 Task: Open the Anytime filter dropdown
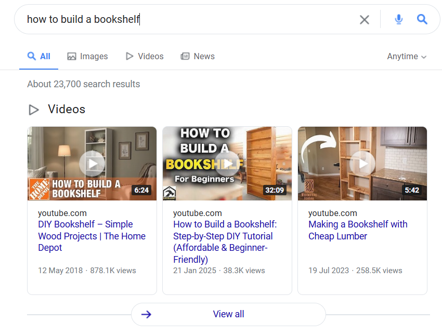(406, 56)
